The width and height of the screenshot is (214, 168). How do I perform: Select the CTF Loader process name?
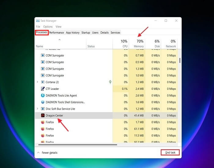(52, 89)
